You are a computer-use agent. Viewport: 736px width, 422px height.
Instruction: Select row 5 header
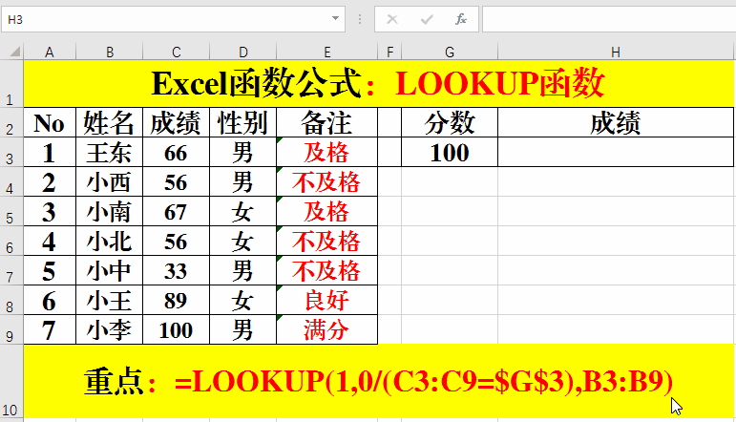point(11,211)
